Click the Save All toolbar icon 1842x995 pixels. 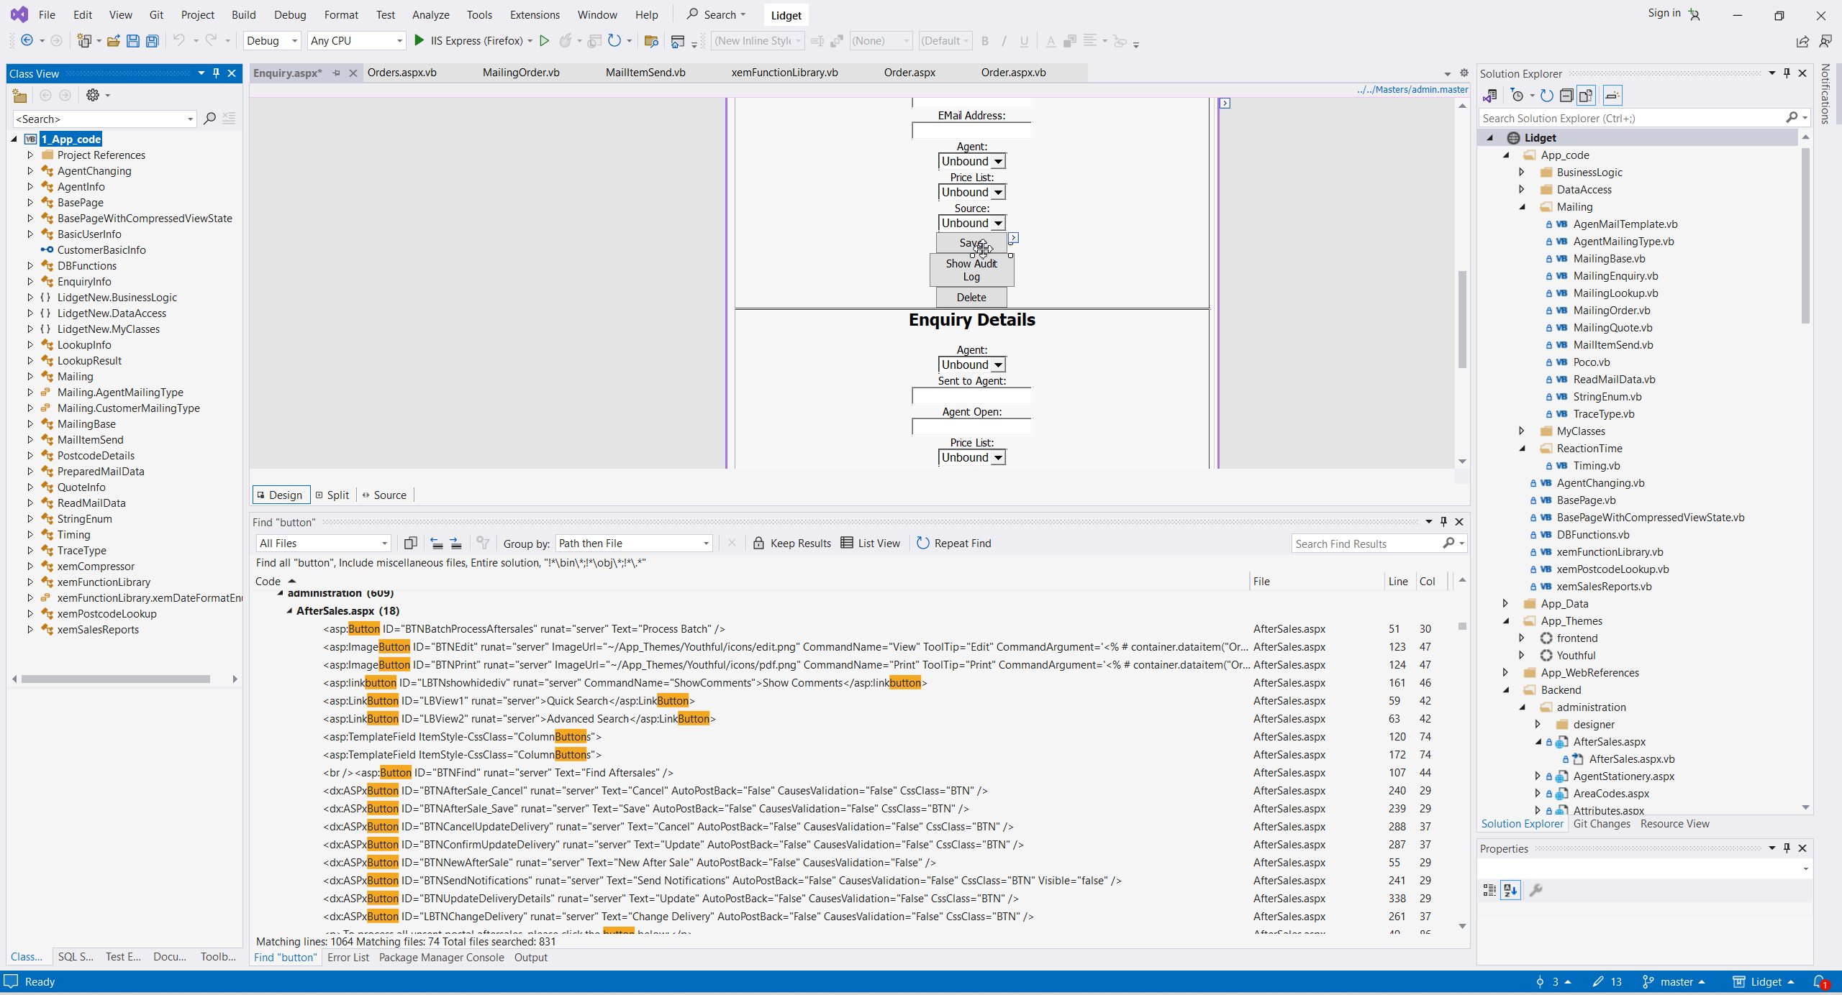coord(153,41)
